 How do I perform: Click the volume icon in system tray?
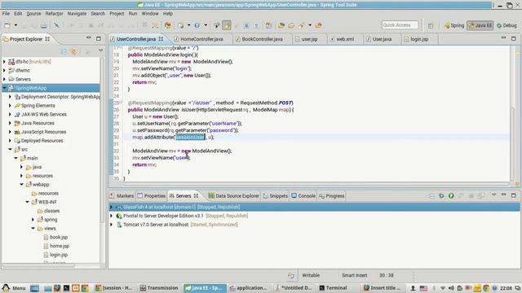(451, 288)
